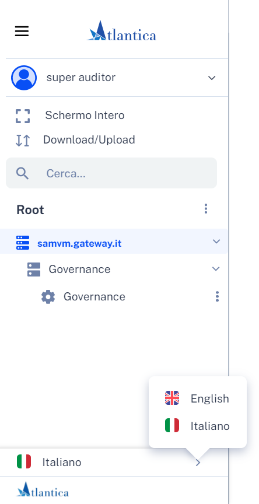Select the Governance child tree item
Image resolution: width=259 pixels, height=504 pixels.
pos(94,297)
